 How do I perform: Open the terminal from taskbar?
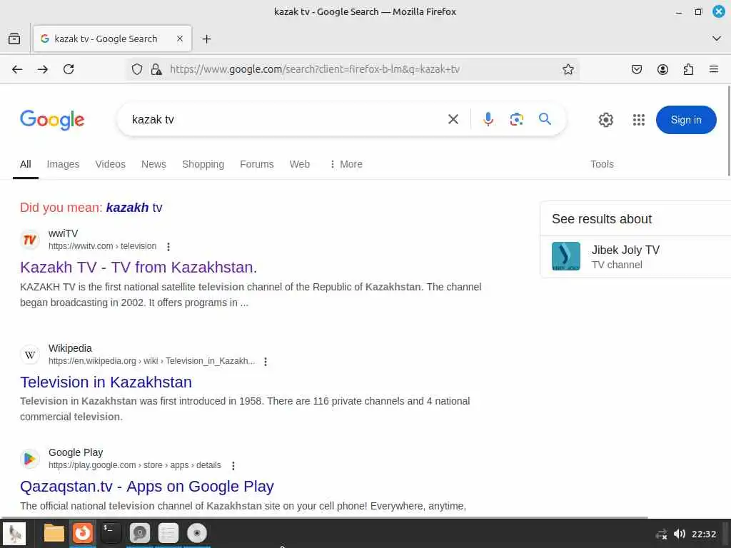tap(111, 534)
